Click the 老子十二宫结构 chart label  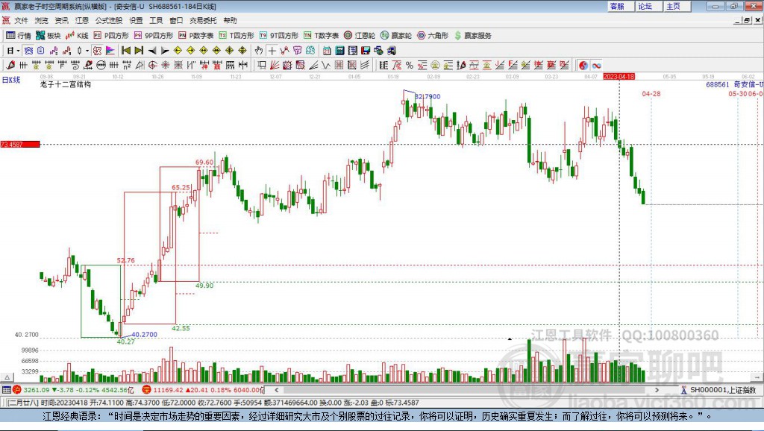(x=66, y=84)
